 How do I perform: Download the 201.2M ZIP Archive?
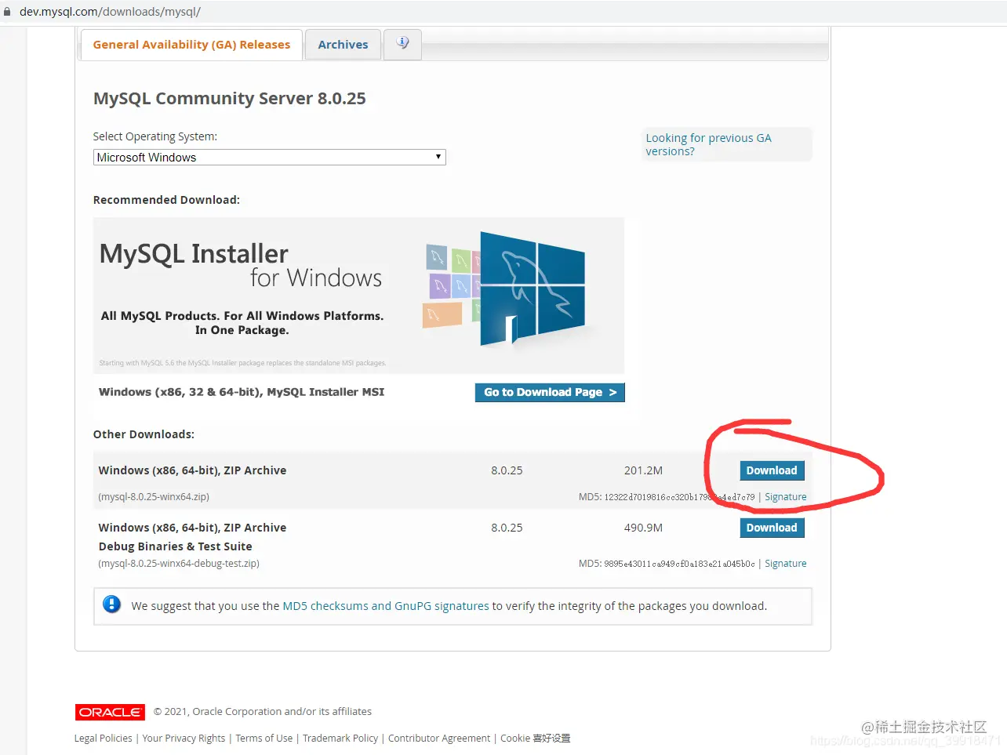(x=772, y=470)
